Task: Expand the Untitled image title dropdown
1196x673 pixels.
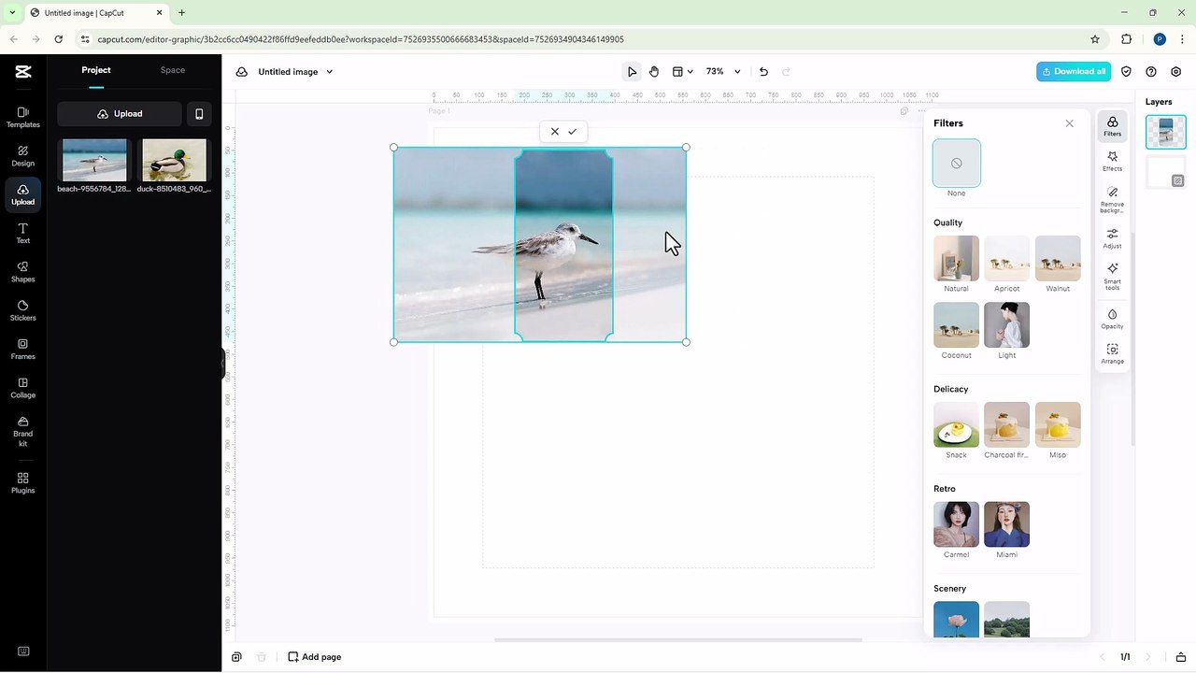Action: pos(329,72)
